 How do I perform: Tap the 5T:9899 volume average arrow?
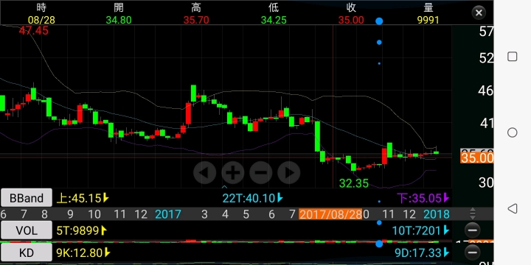(x=104, y=230)
